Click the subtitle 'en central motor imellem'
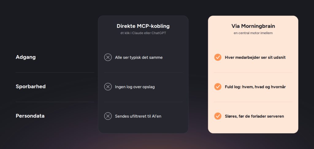The width and height of the screenshot is (314, 149). pos(253,33)
